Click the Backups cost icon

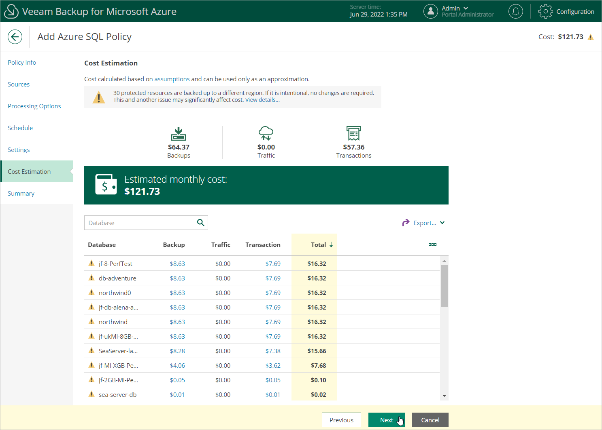coord(179,133)
